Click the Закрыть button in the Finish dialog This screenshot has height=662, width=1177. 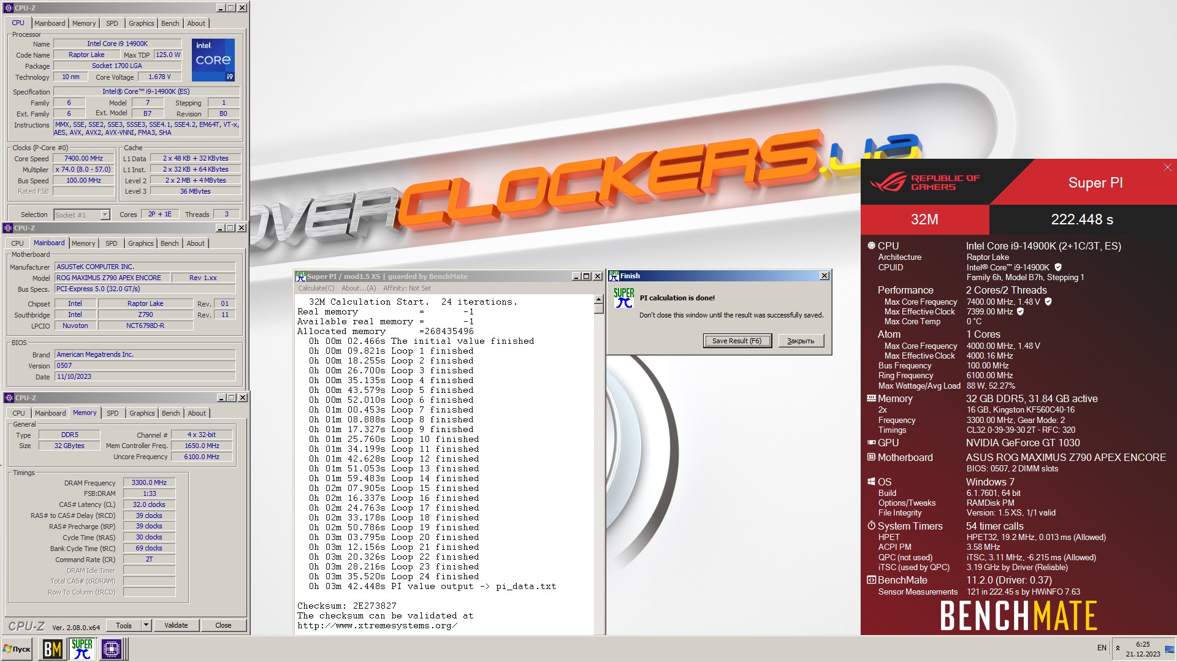click(x=801, y=341)
